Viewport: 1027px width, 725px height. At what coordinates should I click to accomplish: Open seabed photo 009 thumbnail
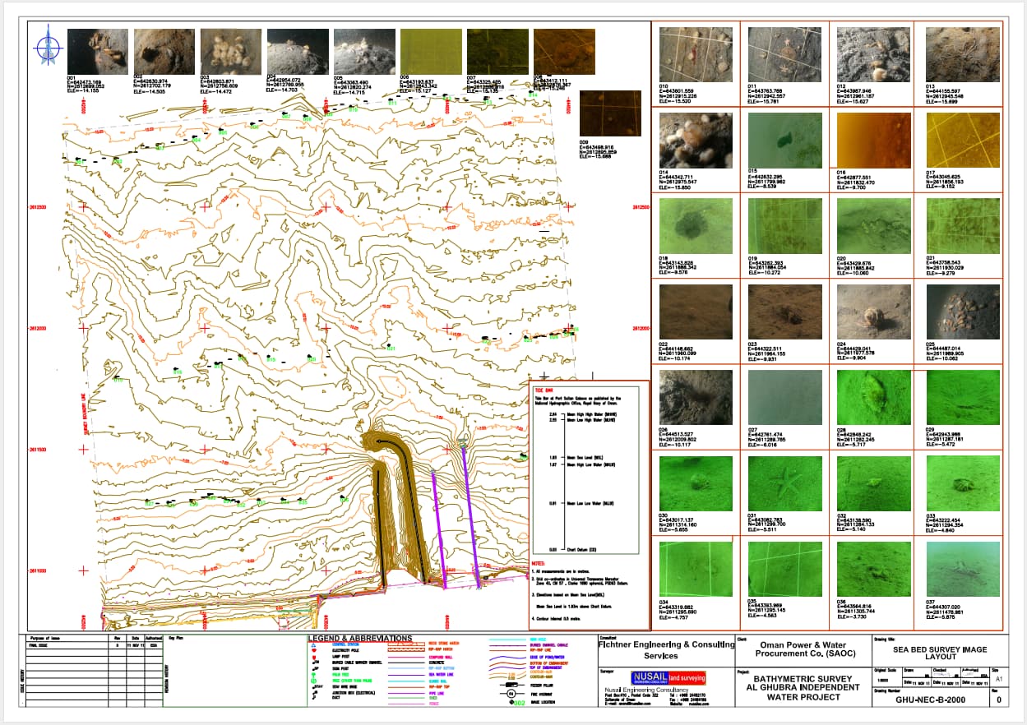pyautogui.click(x=610, y=114)
